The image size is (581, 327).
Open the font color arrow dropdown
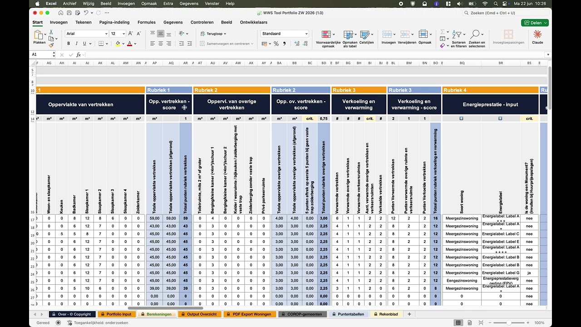click(136, 44)
